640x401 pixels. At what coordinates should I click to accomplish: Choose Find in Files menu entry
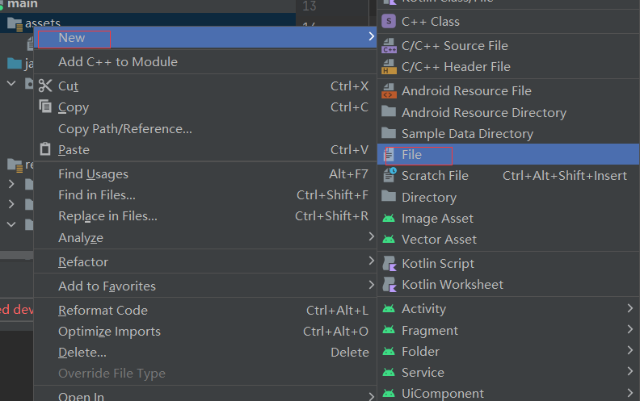click(x=97, y=194)
